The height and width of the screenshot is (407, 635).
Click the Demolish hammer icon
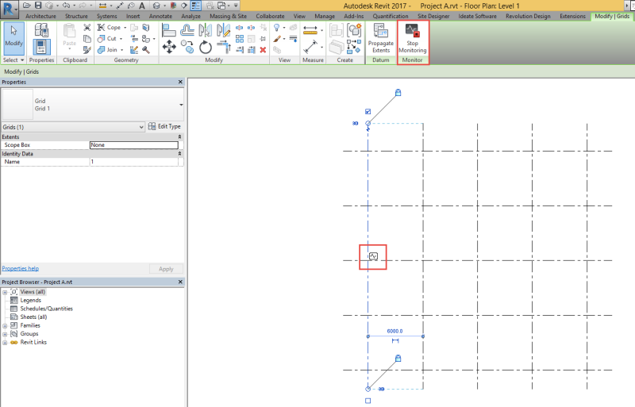pos(146,50)
